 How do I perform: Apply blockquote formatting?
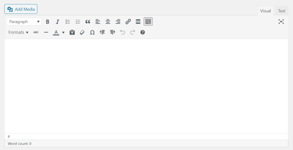click(88, 21)
